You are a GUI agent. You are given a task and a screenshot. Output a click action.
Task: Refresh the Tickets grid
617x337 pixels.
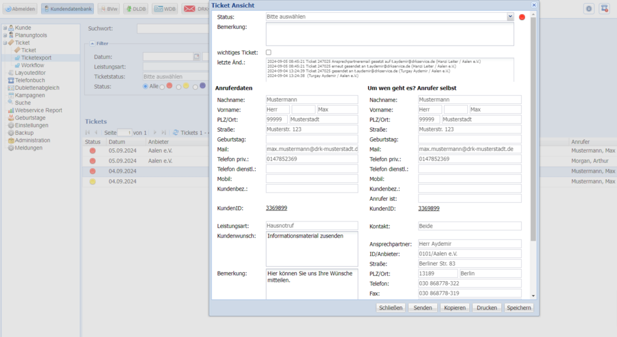(176, 133)
